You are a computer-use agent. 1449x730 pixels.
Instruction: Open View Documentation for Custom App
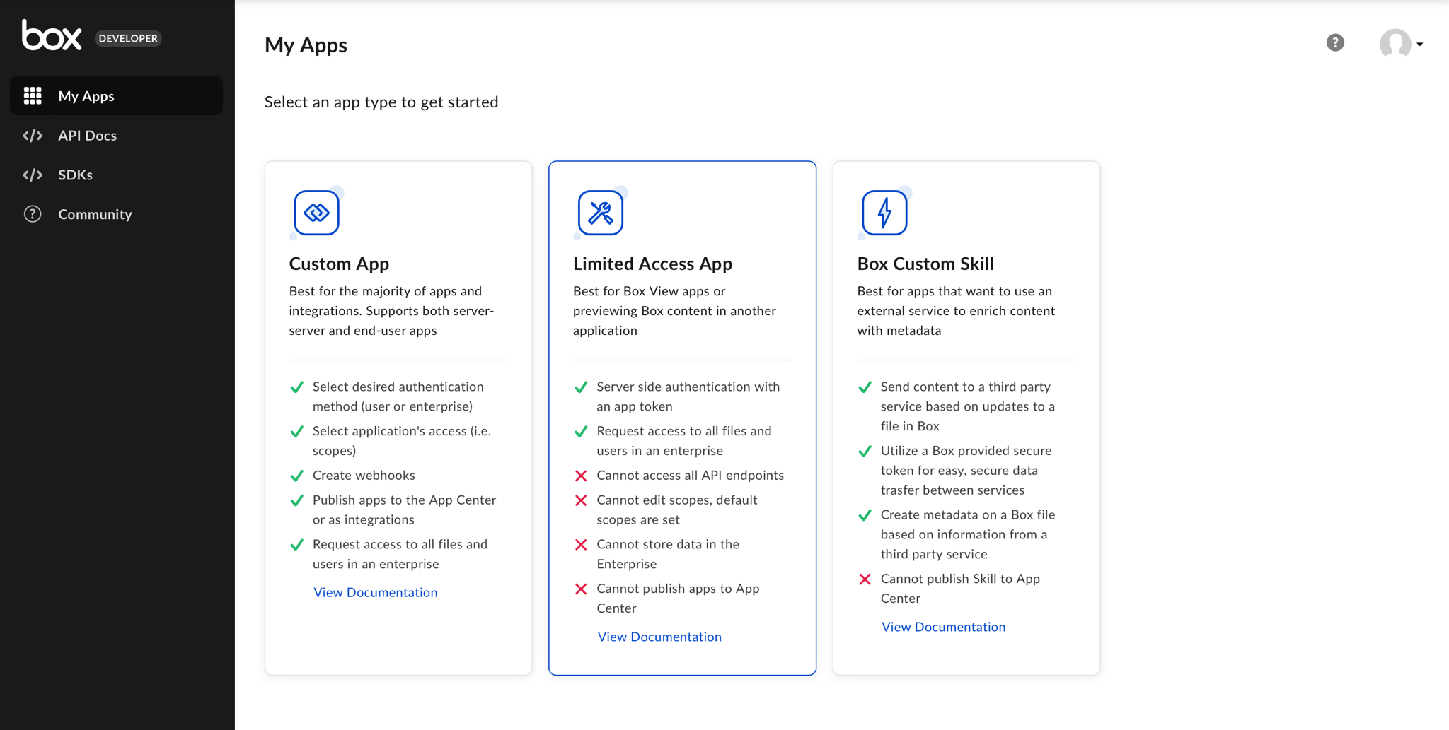(376, 592)
